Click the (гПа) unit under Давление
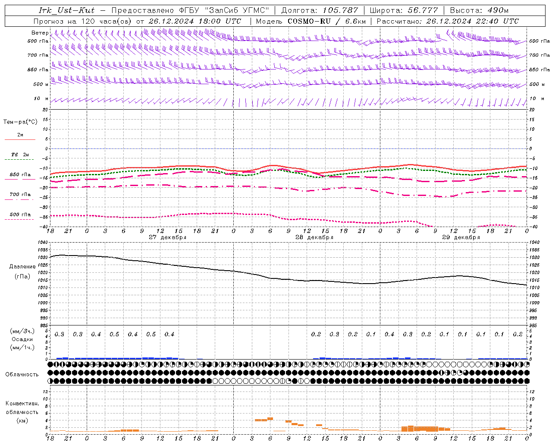552x442 pixels. 22,277
